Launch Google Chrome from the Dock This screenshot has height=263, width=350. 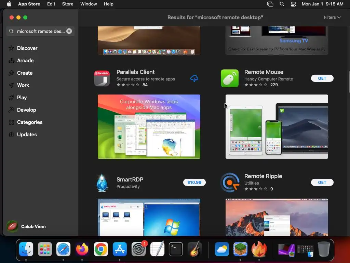[x=101, y=249]
